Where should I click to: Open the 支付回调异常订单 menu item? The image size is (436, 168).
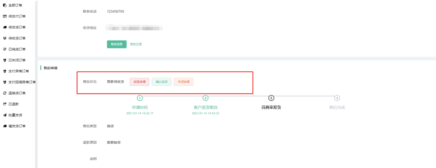click(x=22, y=82)
